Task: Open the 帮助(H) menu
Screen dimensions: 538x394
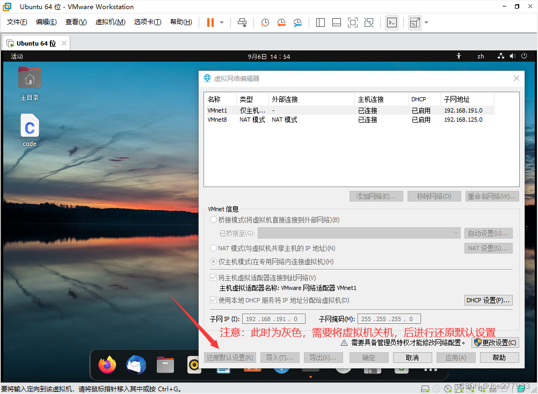Action: [181, 22]
